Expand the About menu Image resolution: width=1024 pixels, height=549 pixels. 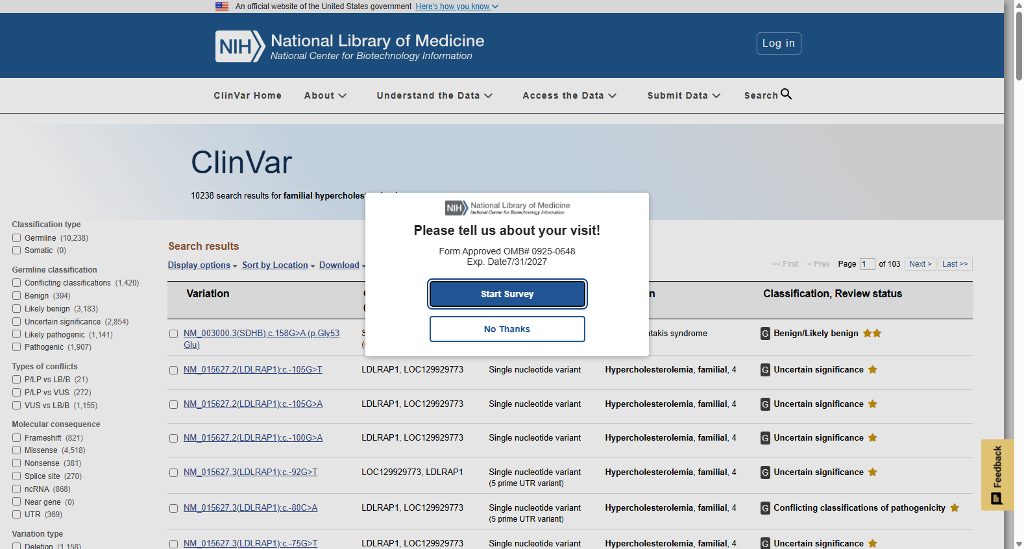click(325, 95)
